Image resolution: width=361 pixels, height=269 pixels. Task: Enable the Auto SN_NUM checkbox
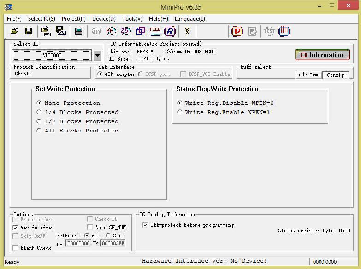[90, 227]
